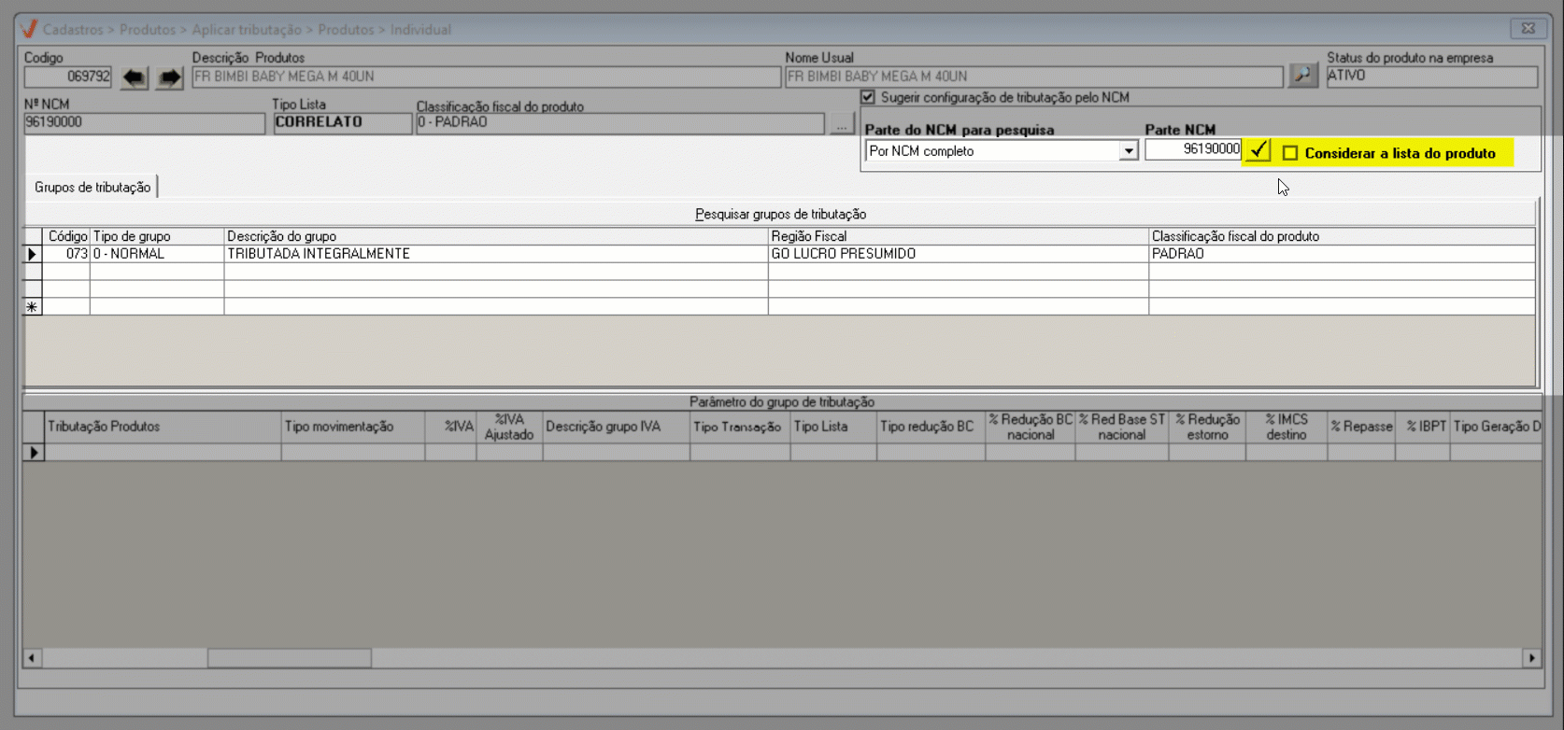The width and height of the screenshot is (1564, 730).
Task: Click the Tributação Produtos column header
Action: (164, 428)
